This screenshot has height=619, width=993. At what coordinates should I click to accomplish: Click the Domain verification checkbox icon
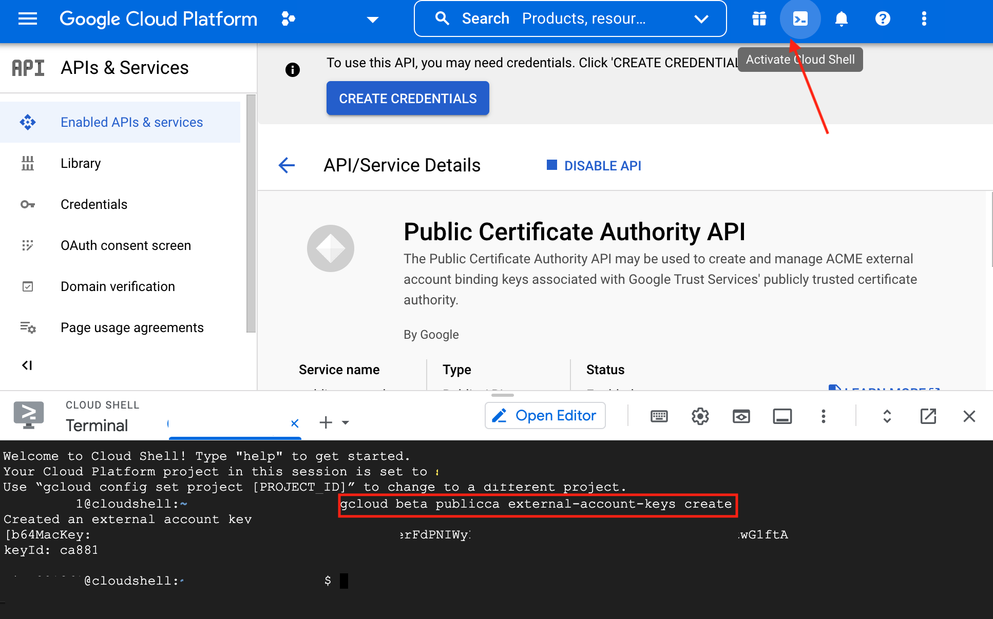click(x=28, y=286)
